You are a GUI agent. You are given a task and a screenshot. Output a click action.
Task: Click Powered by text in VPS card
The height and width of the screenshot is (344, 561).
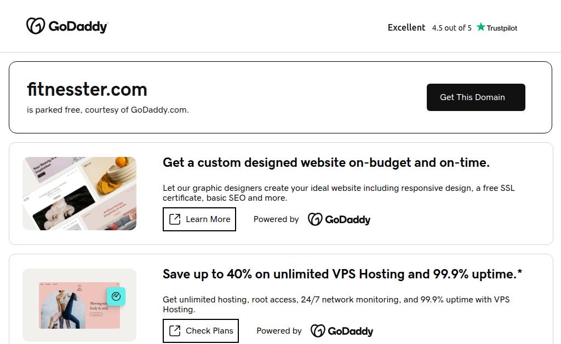[x=279, y=331]
